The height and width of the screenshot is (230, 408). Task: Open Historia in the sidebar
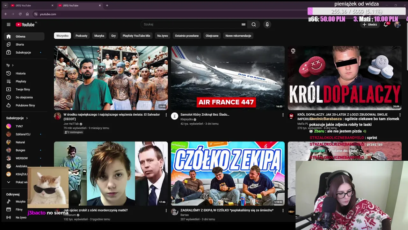pyautogui.click(x=24, y=73)
